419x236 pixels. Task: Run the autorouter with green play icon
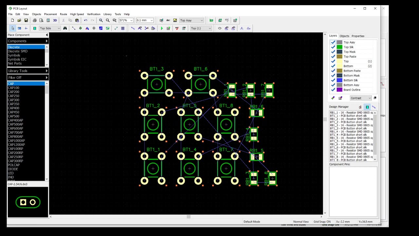pos(162,28)
